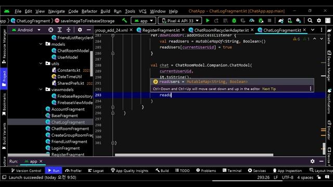Toggle tool window bars icon in status bar corner
333x187 pixels.
[4, 177]
